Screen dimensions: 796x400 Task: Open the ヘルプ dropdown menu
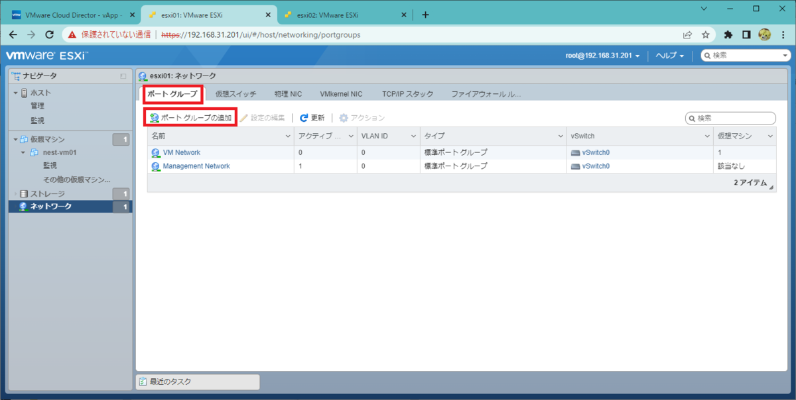tap(670, 56)
